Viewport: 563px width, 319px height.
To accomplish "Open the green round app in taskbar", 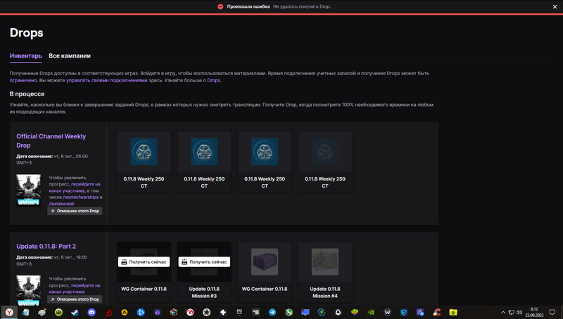I will pos(58,312).
